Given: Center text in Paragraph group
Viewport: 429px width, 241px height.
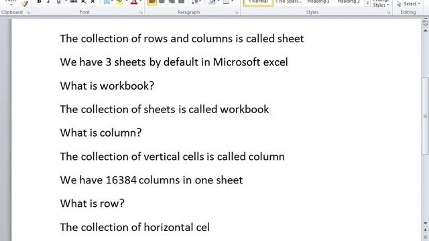Looking at the screenshot, I should click(x=162, y=2).
